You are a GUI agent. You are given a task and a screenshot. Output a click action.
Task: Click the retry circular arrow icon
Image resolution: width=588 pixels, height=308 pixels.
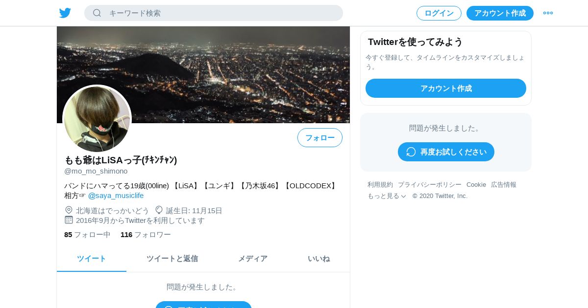[x=411, y=152]
